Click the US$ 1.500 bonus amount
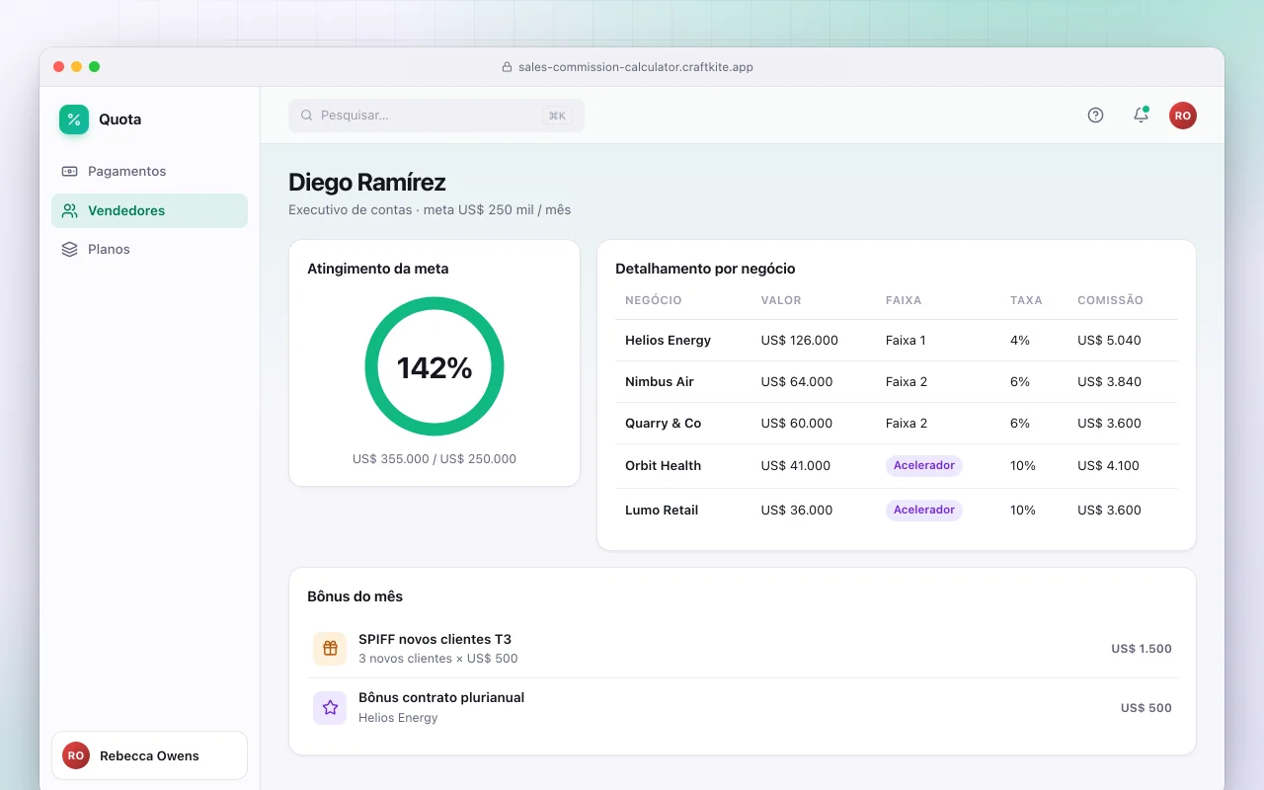The image size is (1264, 790). click(1142, 649)
